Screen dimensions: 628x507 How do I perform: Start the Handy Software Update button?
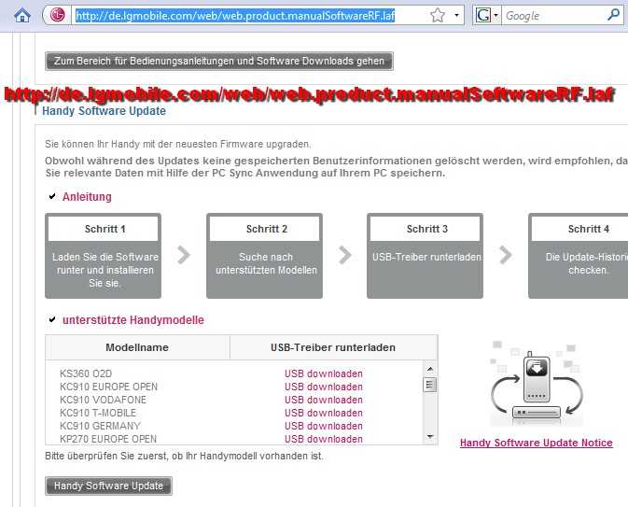[108, 486]
